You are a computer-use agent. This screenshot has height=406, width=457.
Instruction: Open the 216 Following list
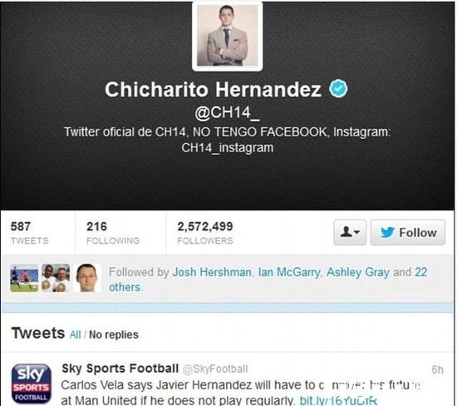pos(113,233)
